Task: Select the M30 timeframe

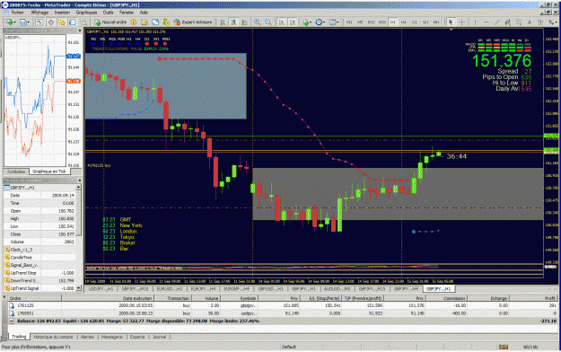Action: [x=382, y=22]
